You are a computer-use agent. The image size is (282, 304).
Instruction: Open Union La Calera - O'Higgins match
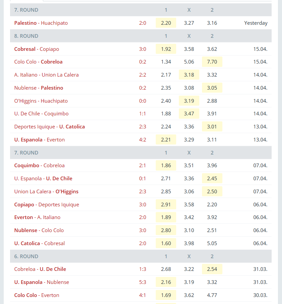pos(46,192)
